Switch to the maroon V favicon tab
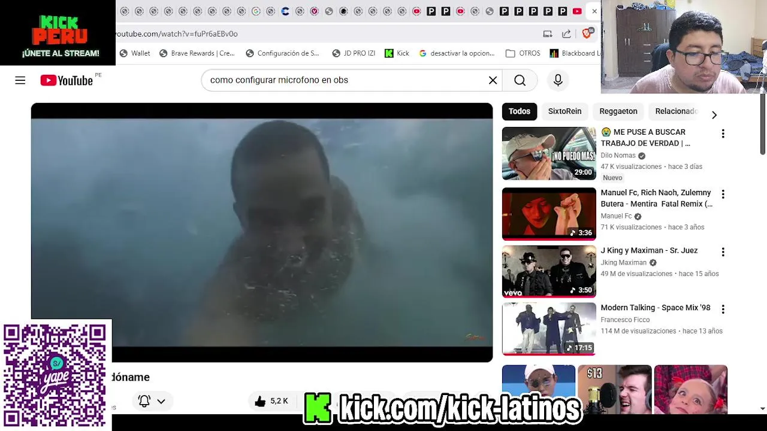 (314, 11)
